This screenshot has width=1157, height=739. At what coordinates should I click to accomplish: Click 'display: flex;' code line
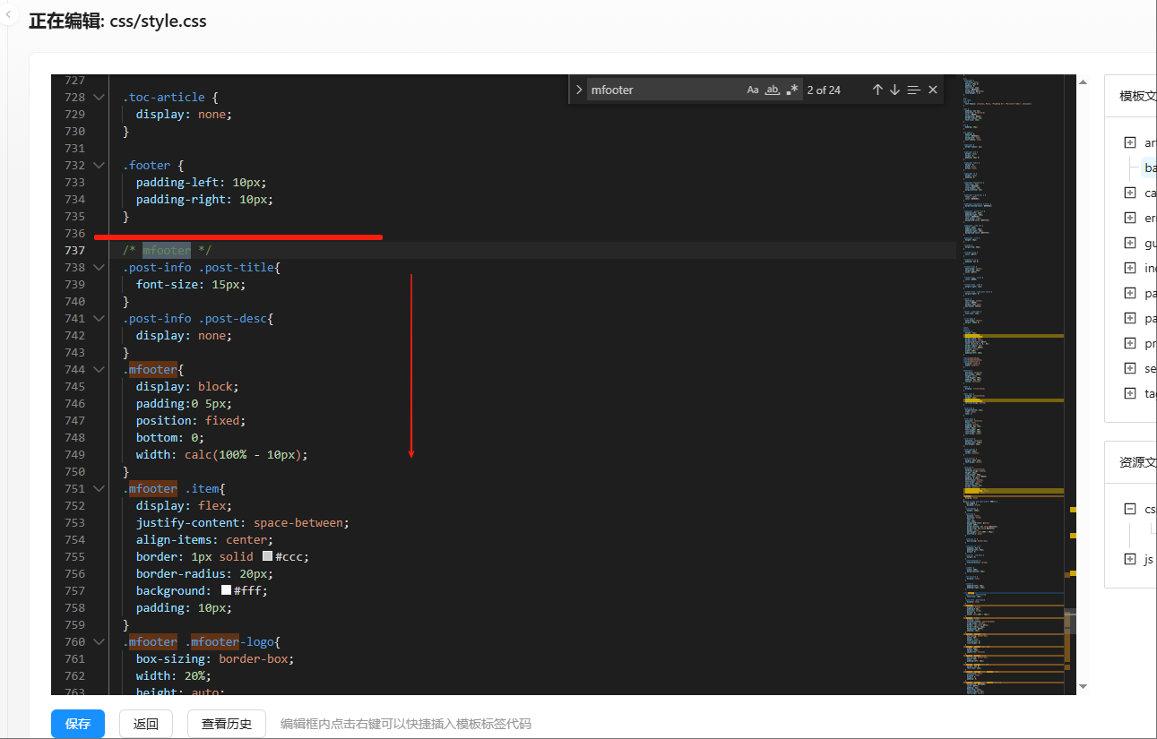(x=184, y=505)
